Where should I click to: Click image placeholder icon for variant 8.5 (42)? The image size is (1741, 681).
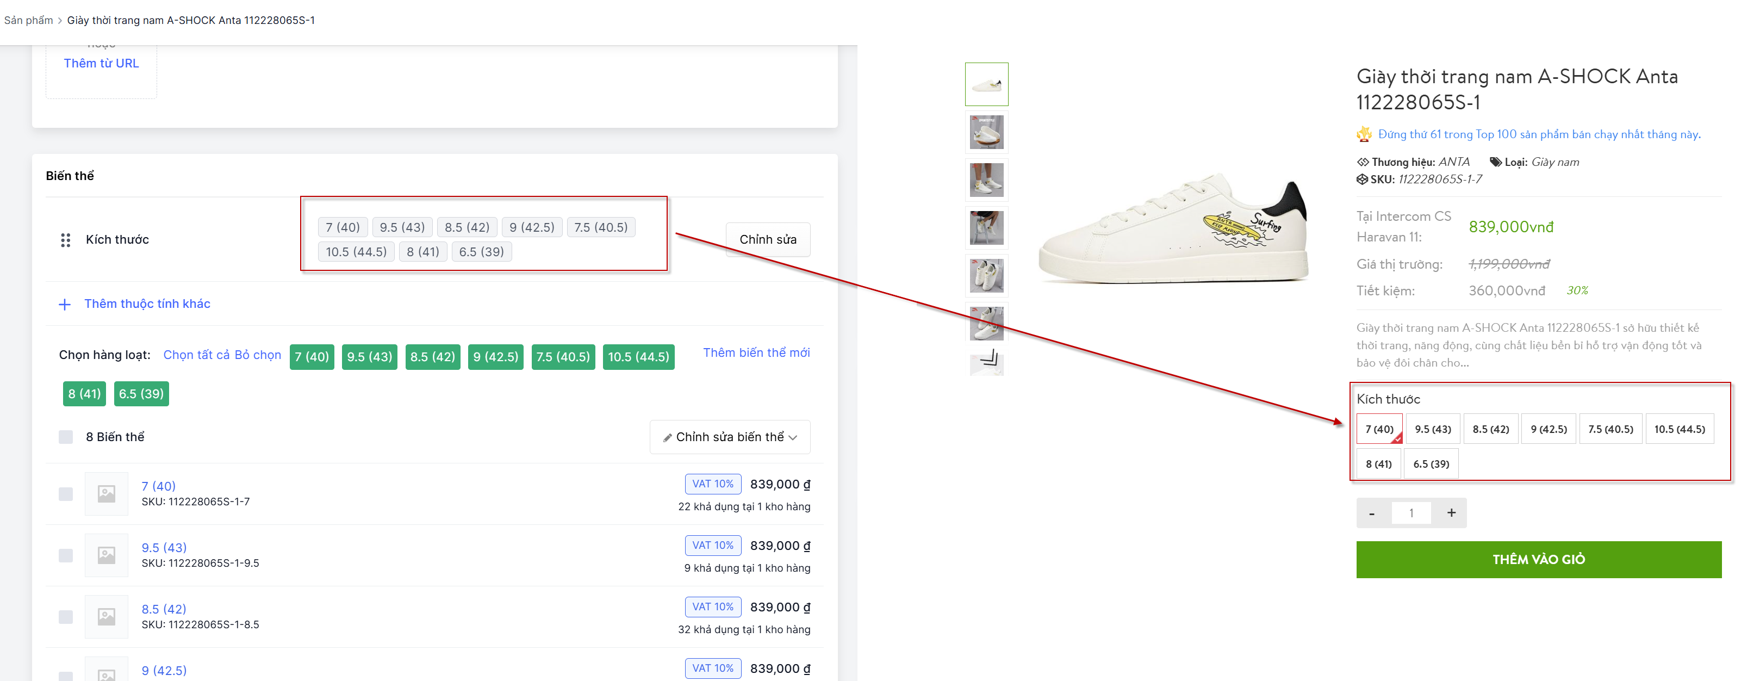coord(106,617)
